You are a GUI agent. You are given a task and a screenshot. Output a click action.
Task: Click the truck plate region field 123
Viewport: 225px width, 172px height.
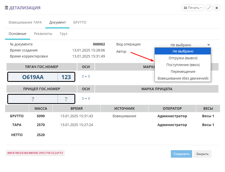(x=66, y=77)
